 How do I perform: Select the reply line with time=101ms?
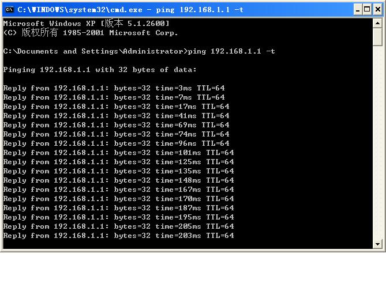119,153
